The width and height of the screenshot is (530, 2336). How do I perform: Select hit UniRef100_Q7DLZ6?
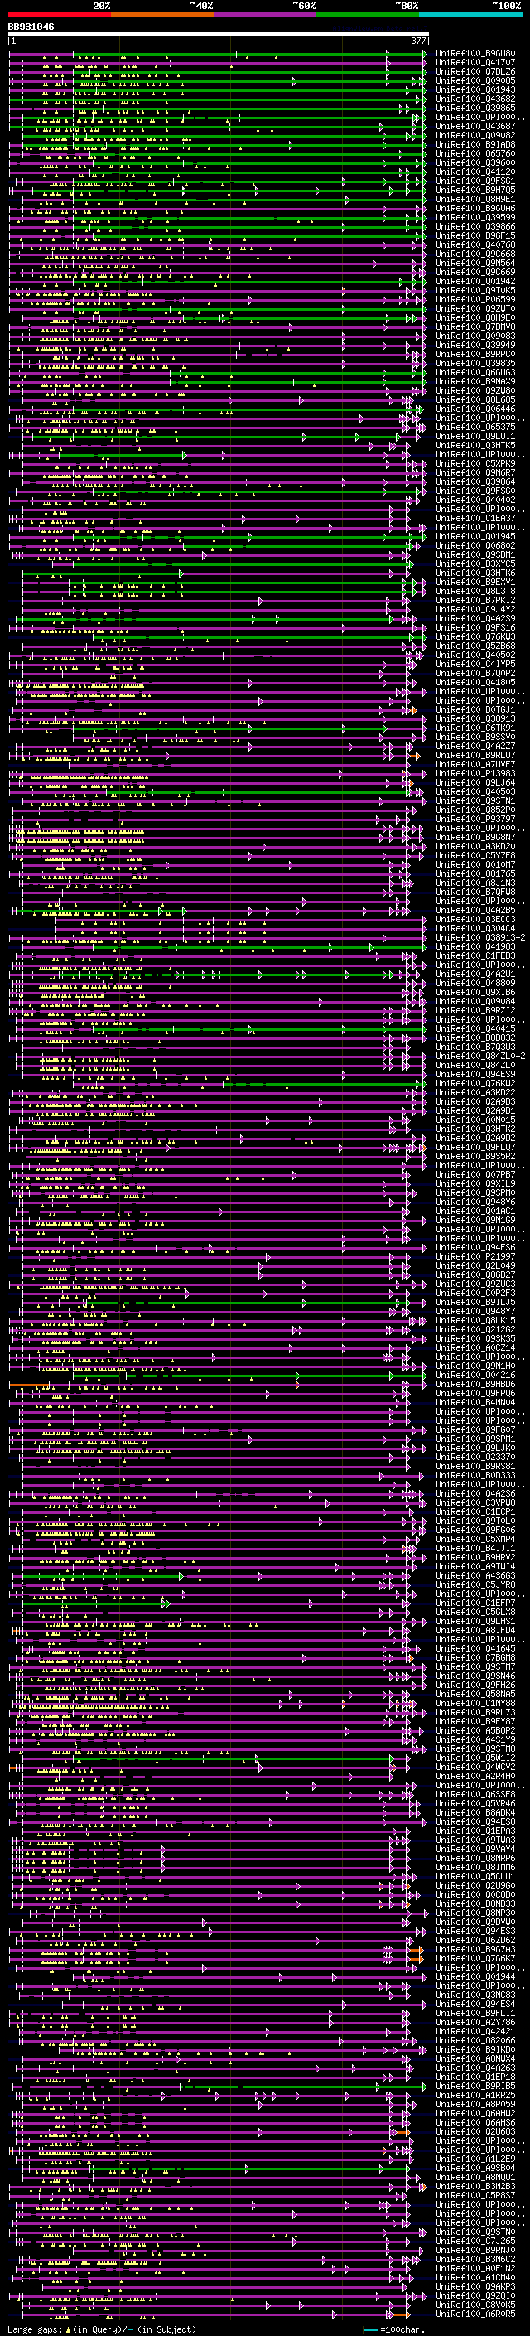click(x=475, y=71)
